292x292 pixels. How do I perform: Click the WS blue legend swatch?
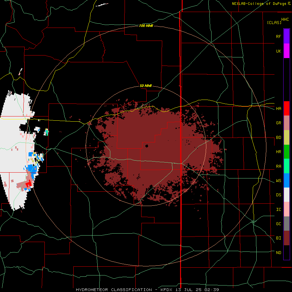tap(286, 180)
